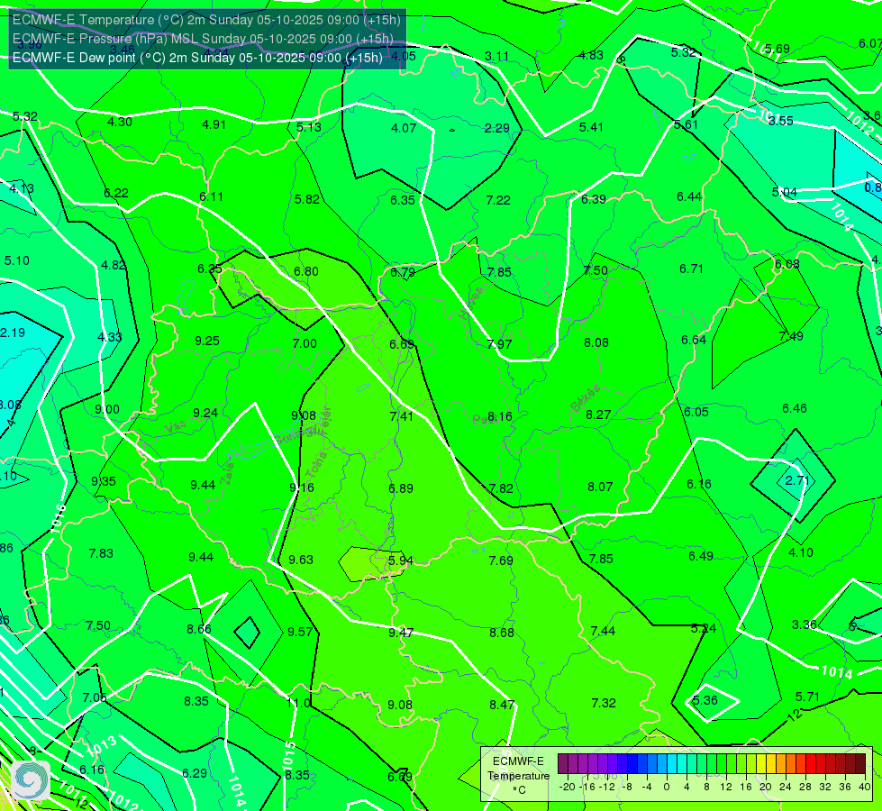Image resolution: width=882 pixels, height=811 pixels.
Task: Click the temperature value 8.07
Action: pyautogui.click(x=600, y=487)
